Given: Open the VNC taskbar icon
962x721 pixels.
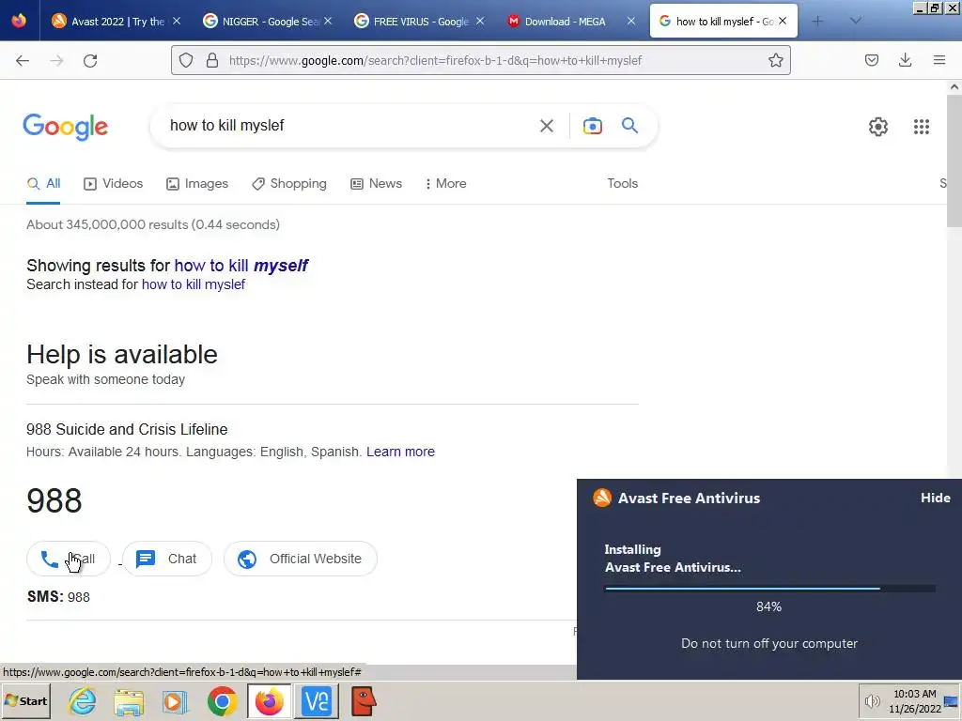Looking at the screenshot, I should (317, 700).
